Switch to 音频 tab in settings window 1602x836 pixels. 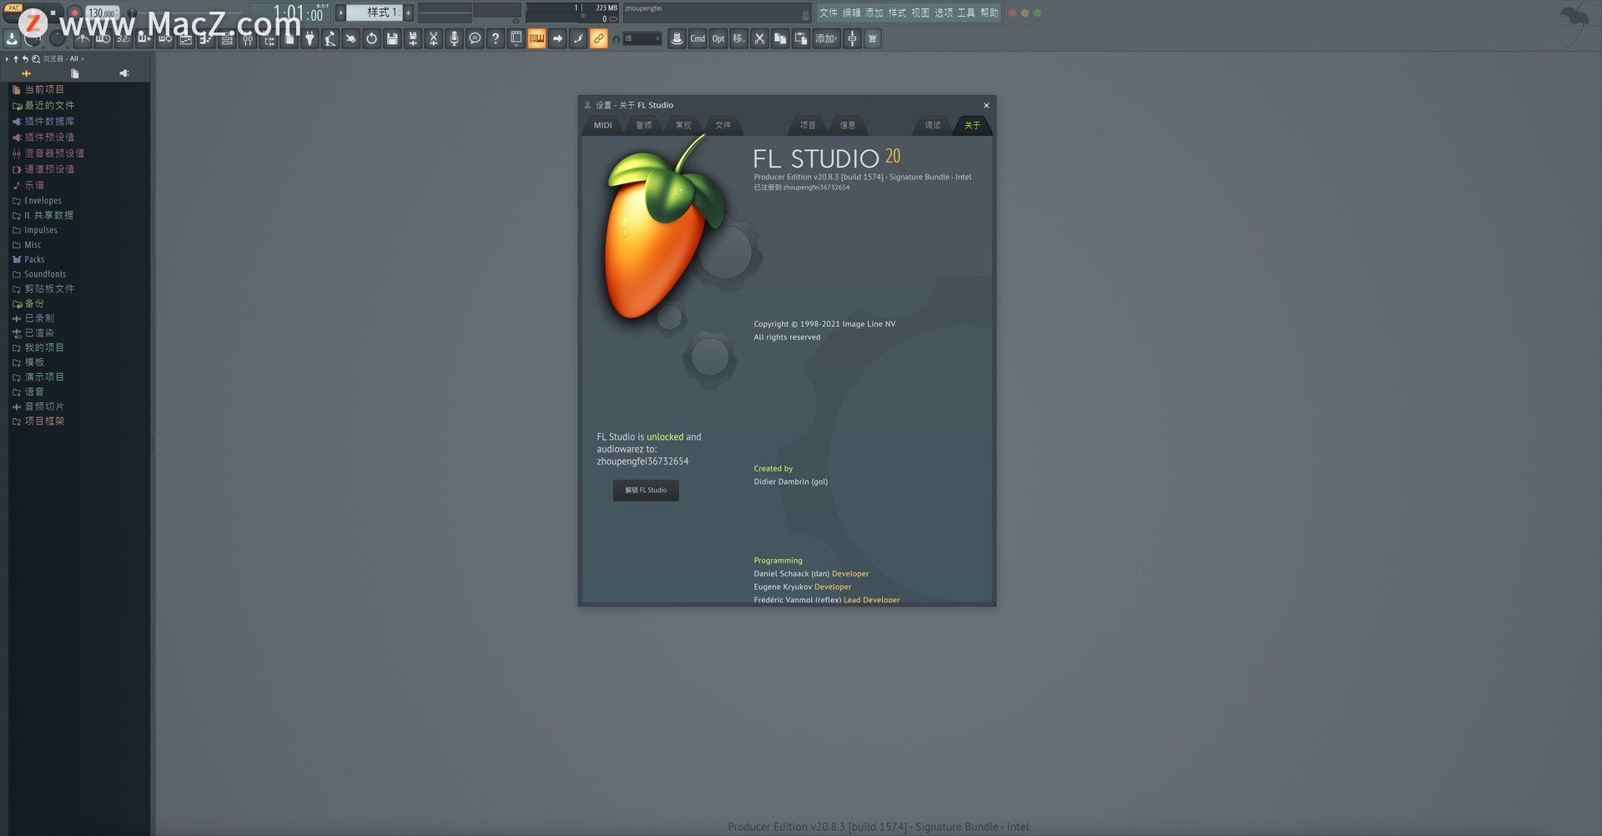pyautogui.click(x=643, y=125)
